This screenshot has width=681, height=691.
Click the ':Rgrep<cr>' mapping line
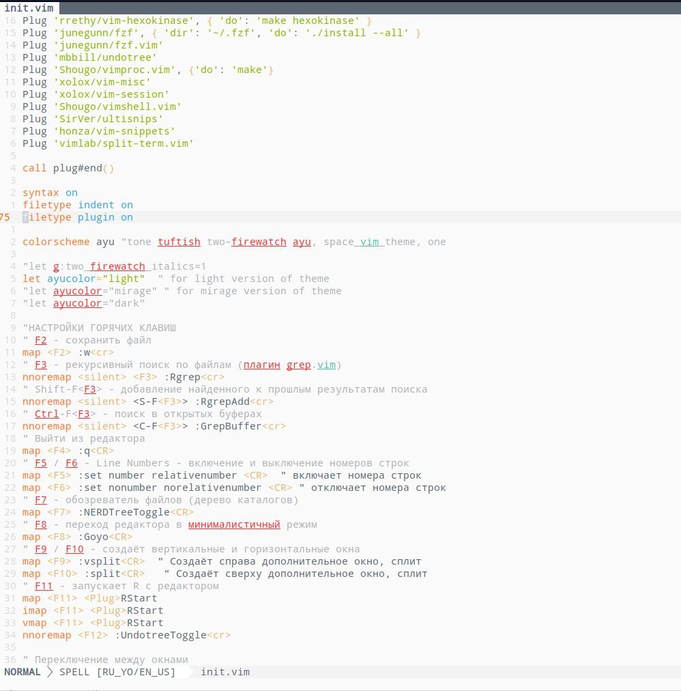point(124,378)
